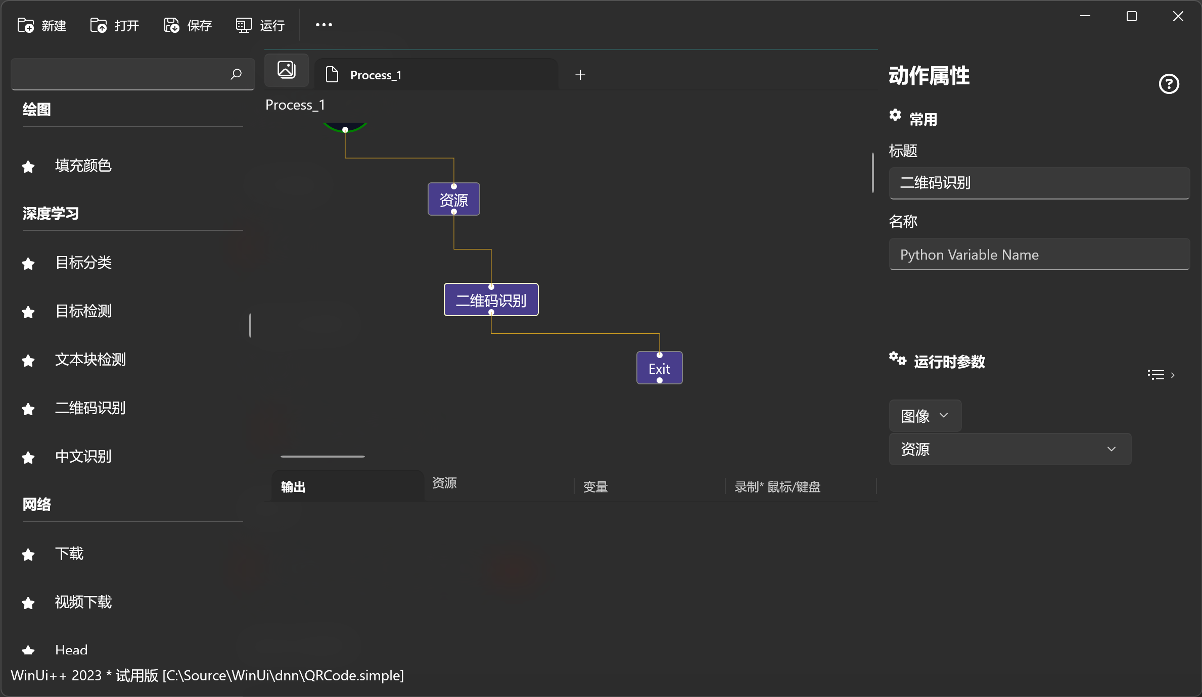The height and width of the screenshot is (697, 1202).
Task: Switch to the 录制 鼠标/键盘 tab
Action: click(777, 487)
